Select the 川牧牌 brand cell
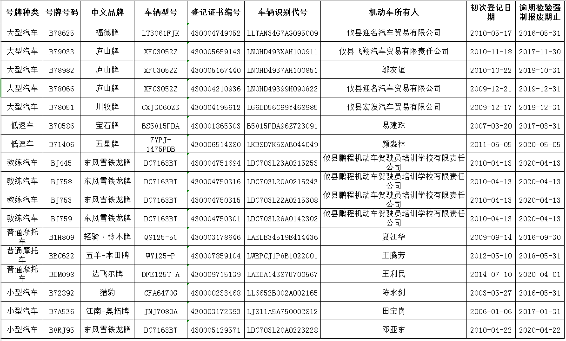Viewport: 566px width, 341px height. tap(107, 107)
